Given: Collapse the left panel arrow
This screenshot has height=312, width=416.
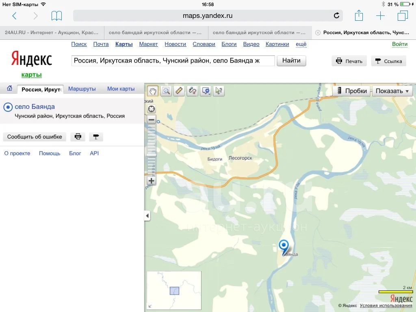Looking at the screenshot, I should point(147,215).
